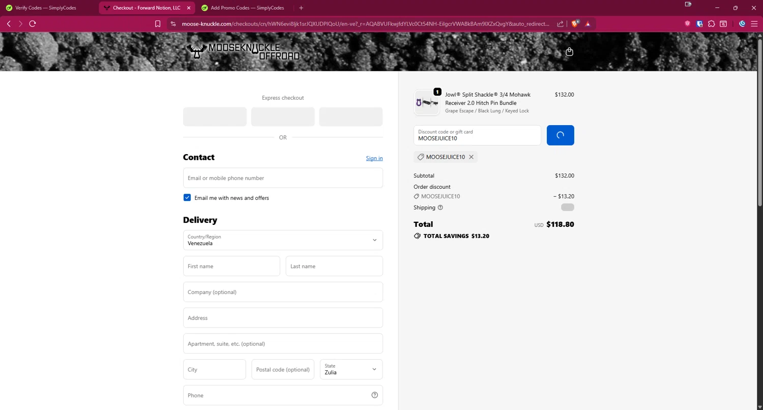Image resolution: width=763 pixels, height=410 pixels.
Task: Open the State dropdown showing Zulia
Action: click(x=351, y=369)
